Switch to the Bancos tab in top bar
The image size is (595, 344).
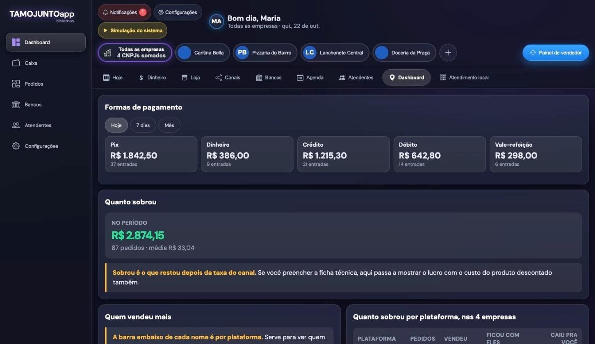click(x=269, y=77)
